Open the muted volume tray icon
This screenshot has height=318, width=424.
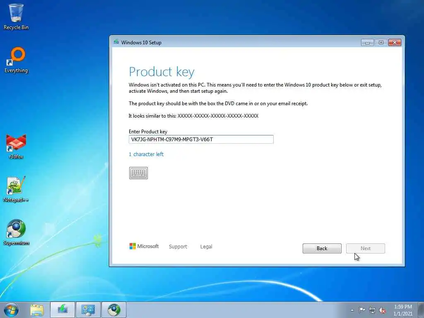[x=382, y=311]
